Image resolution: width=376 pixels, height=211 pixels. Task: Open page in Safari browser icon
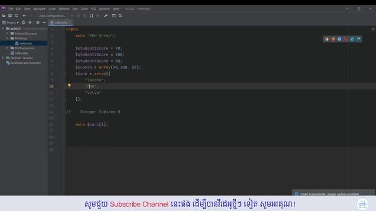(x=340, y=39)
